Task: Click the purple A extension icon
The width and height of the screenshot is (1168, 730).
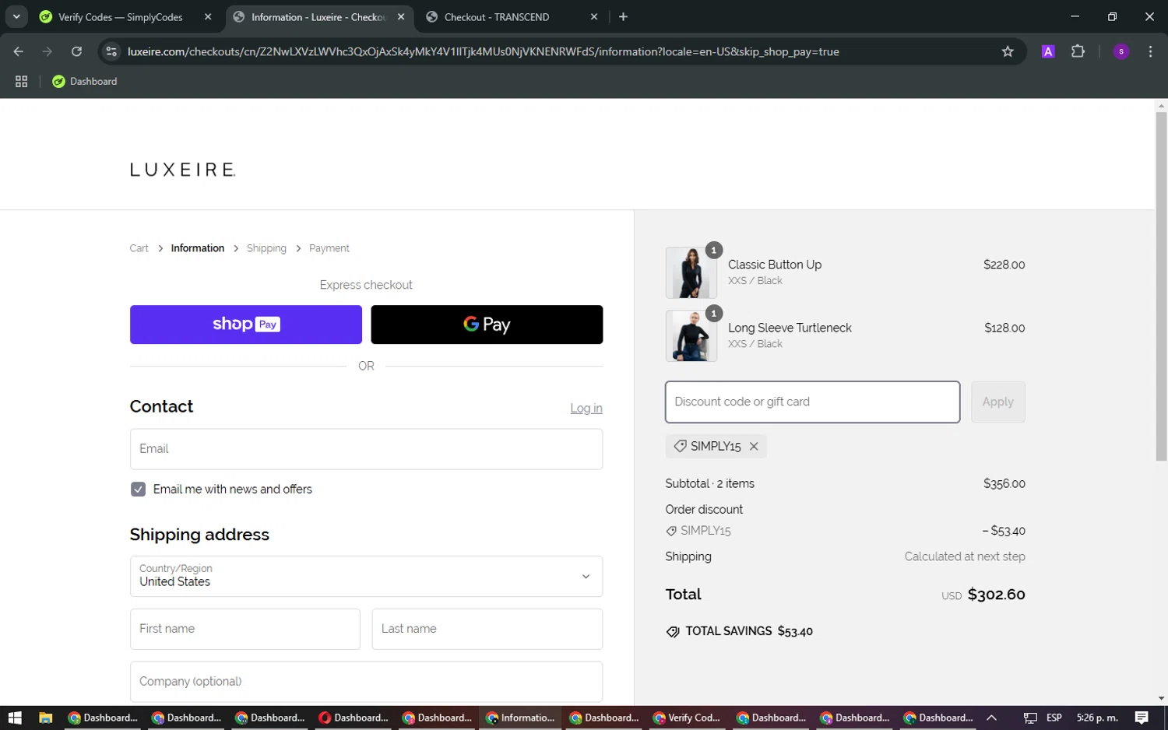Action: tap(1048, 51)
